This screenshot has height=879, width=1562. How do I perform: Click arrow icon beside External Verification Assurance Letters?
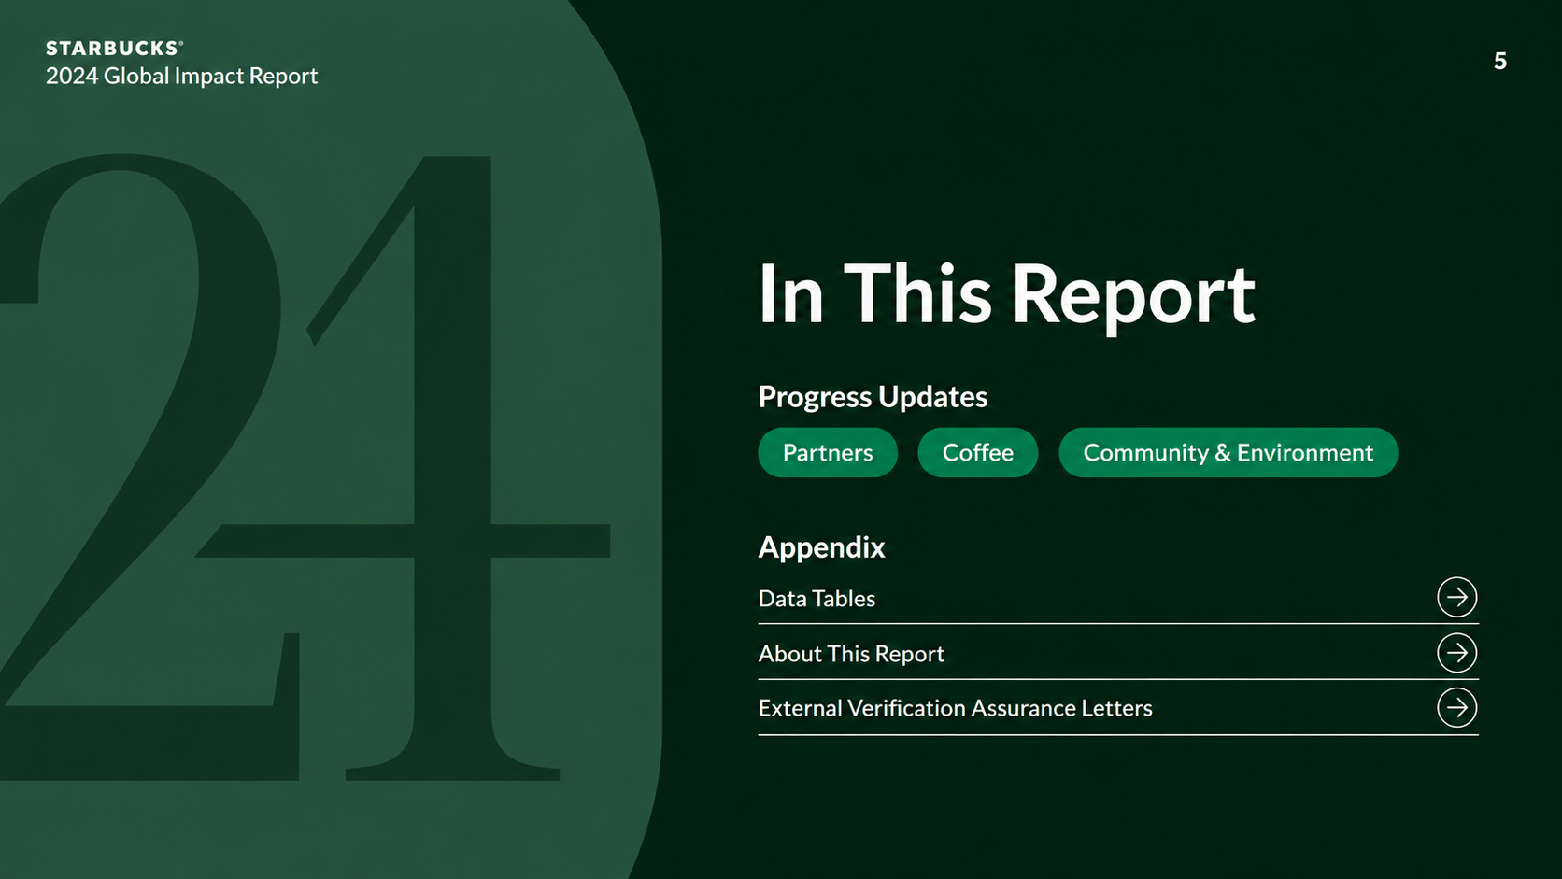click(1456, 708)
